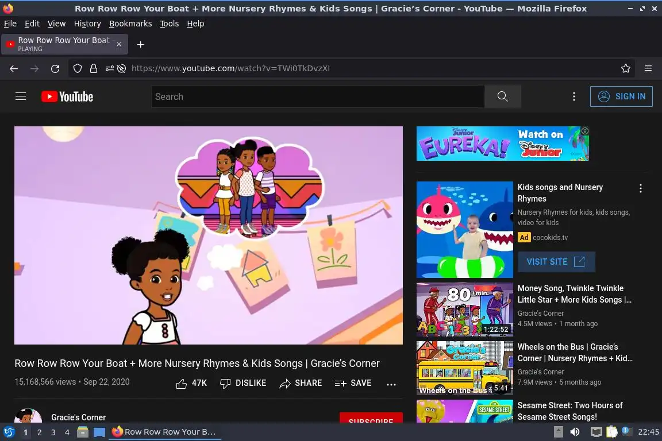The image size is (662, 441).
Task: Open file manager from taskbar
Action: pyautogui.click(x=83, y=432)
